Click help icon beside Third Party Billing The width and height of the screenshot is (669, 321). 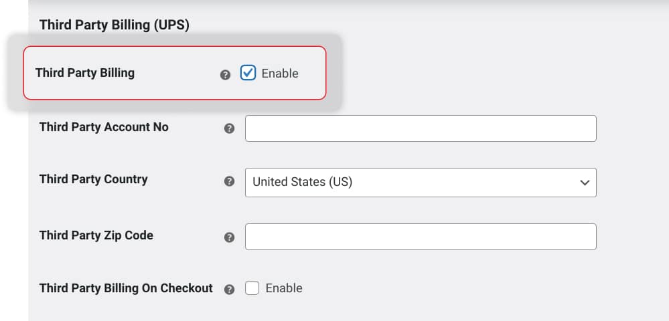226,75
